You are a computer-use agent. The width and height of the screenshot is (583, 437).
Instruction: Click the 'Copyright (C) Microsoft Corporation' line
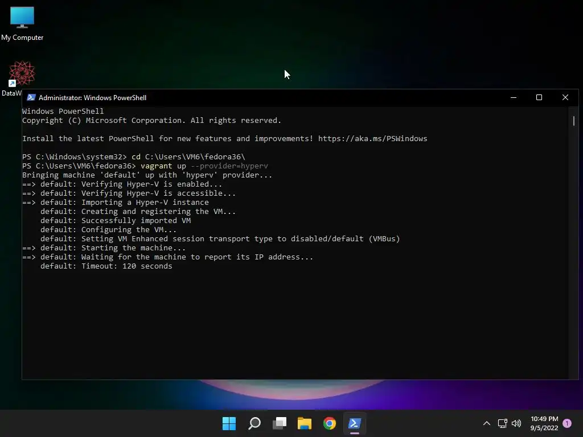(x=151, y=121)
